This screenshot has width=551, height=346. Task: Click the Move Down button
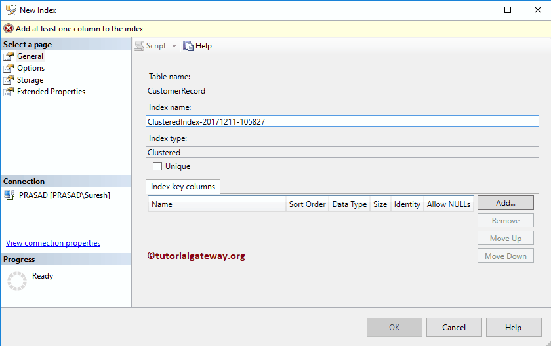point(505,256)
